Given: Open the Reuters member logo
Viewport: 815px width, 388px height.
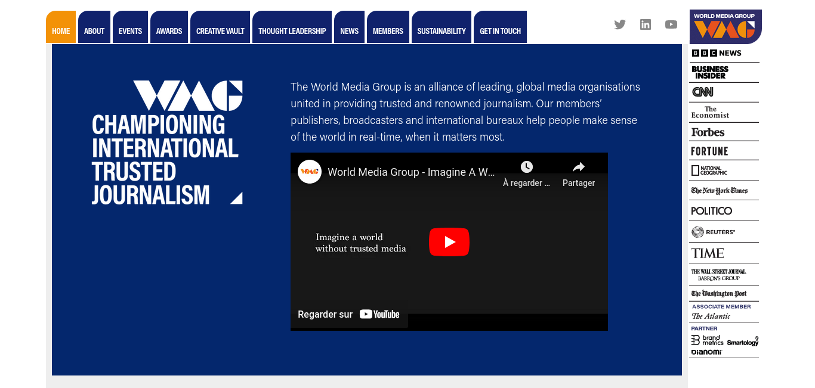Looking at the screenshot, I should 713,232.
